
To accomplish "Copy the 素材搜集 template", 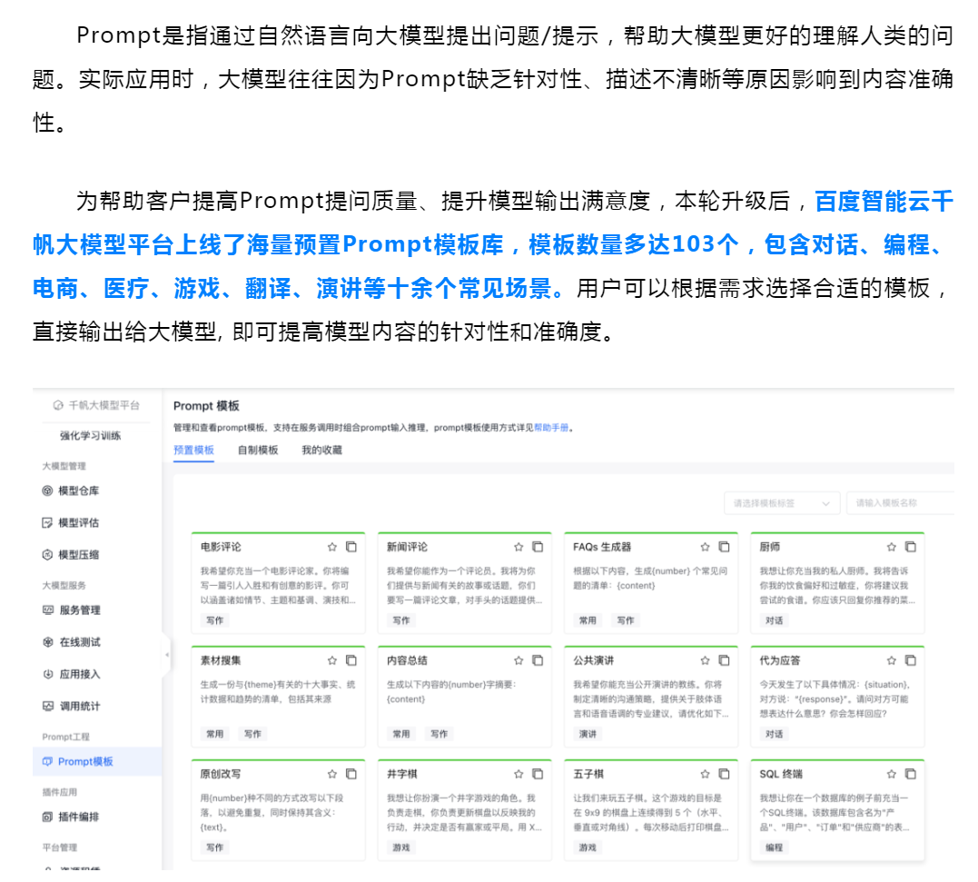I will point(351,660).
